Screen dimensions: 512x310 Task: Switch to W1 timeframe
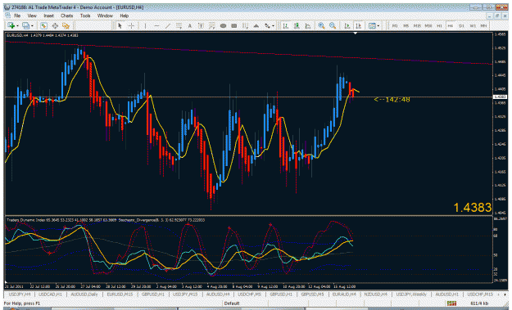point(473,25)
